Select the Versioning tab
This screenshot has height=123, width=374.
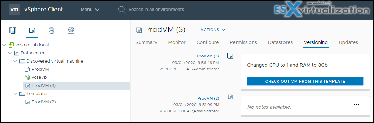point(315,42)
